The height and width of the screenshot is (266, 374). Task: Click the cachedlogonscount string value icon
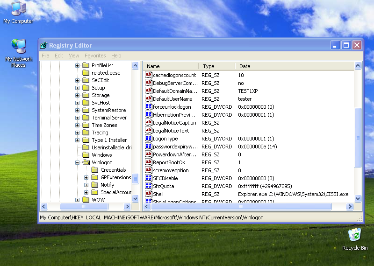148,75
